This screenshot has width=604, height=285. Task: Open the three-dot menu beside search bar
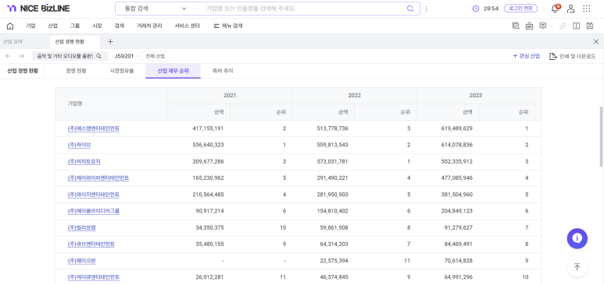[426, 9]
